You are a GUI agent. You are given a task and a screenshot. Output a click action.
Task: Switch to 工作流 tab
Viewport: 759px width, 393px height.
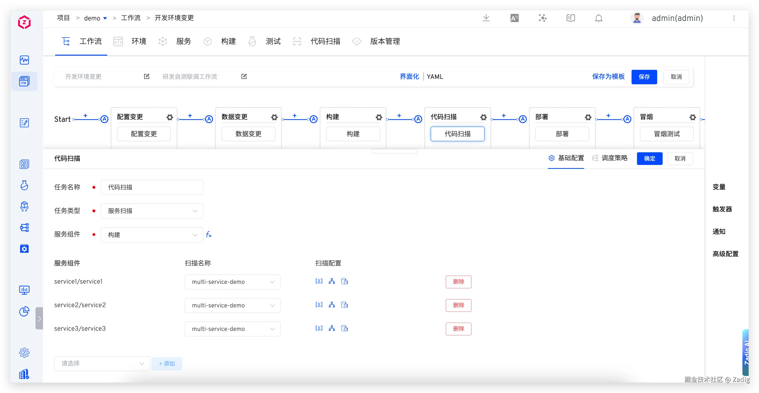(x=82, y=41)
